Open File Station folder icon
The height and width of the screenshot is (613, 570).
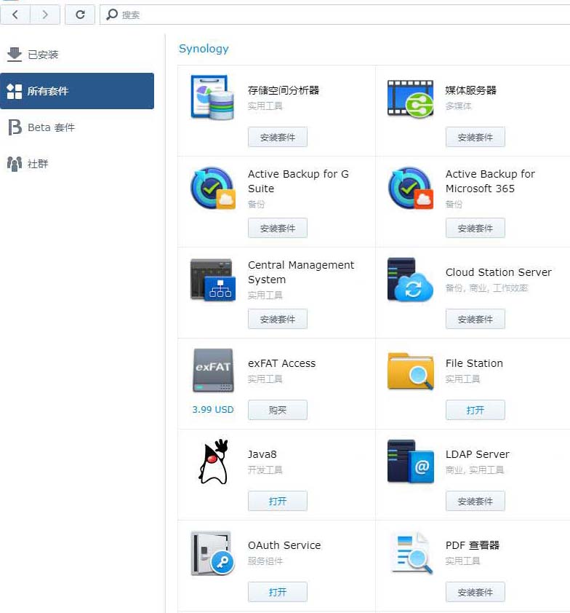[410, 371]
